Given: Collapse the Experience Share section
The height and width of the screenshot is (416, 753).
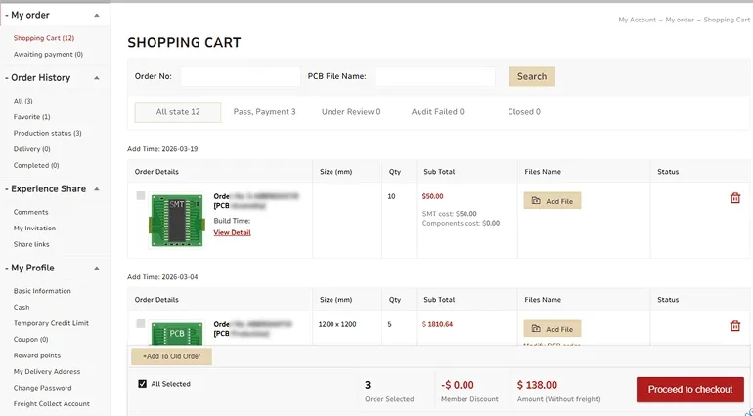Looking at the screenshot, I should pyautogui.click(x=97, y=189).
